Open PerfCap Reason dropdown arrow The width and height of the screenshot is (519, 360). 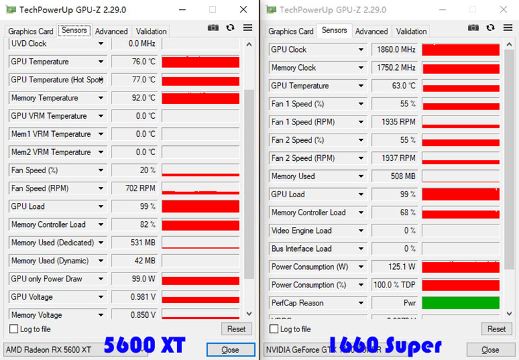tap(361, 303)
